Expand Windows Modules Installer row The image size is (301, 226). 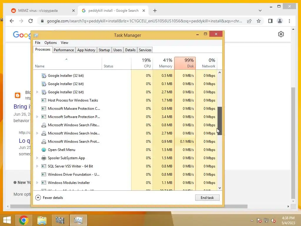[37, 183]
